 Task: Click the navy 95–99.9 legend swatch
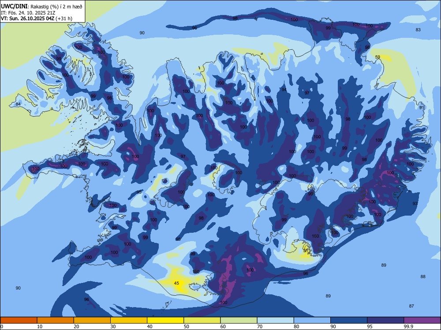(x=385, y=320)
